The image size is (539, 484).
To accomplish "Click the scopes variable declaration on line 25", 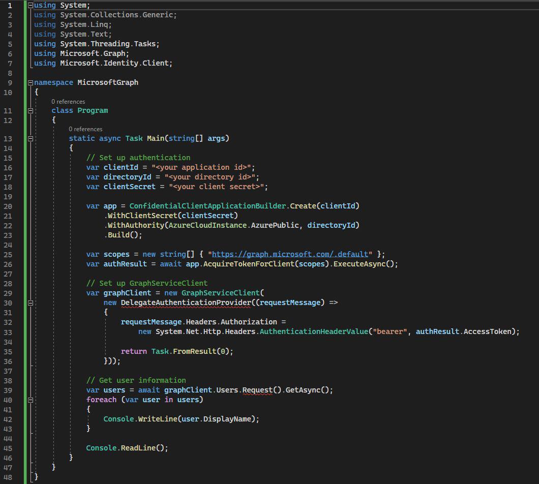I will [116, 254].
